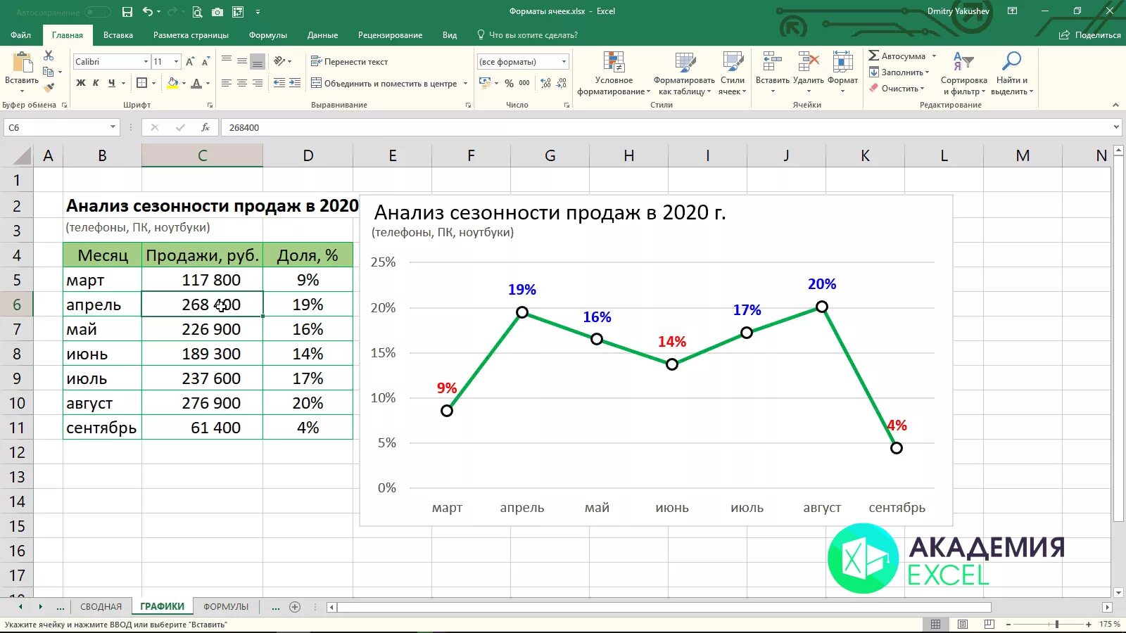1126x633 pixels.
Task: Click the Очистить clear button
Action: pyautogui.click(x=897, y=88)
